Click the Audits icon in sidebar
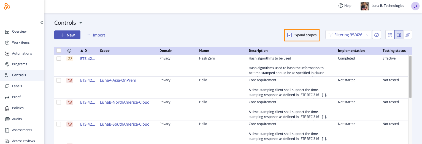This screenshot has width=422, height=144. tap(7, 119)
